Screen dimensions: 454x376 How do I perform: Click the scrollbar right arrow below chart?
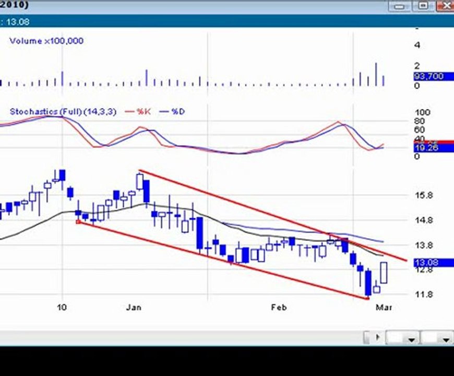(x=378, y=337)
